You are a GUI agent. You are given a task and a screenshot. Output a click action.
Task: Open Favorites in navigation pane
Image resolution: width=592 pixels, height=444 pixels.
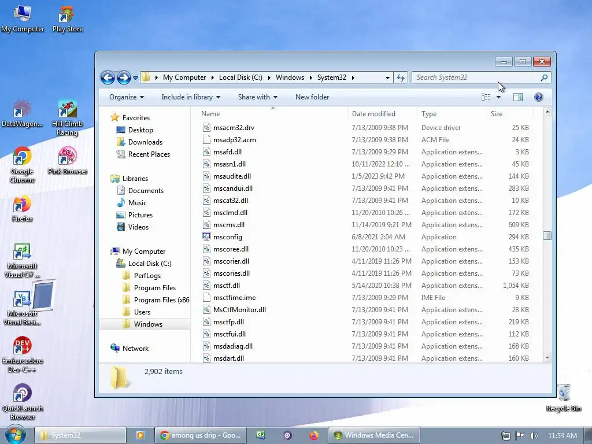(x=130, y=118)
